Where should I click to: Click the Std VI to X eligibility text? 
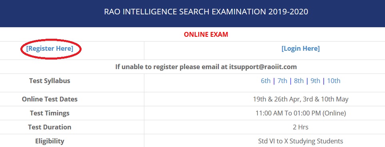click(301, 141)
